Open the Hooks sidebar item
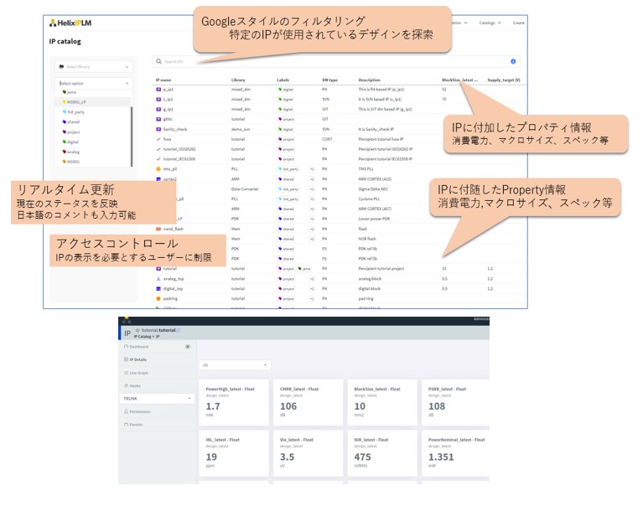 [x=157, y=385]
